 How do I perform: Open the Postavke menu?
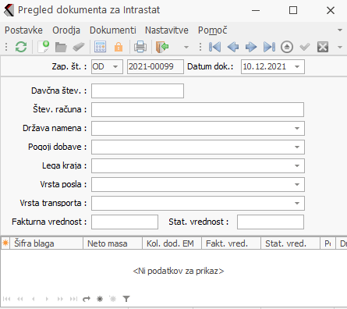pyautogui.click(x=23, y=30)
